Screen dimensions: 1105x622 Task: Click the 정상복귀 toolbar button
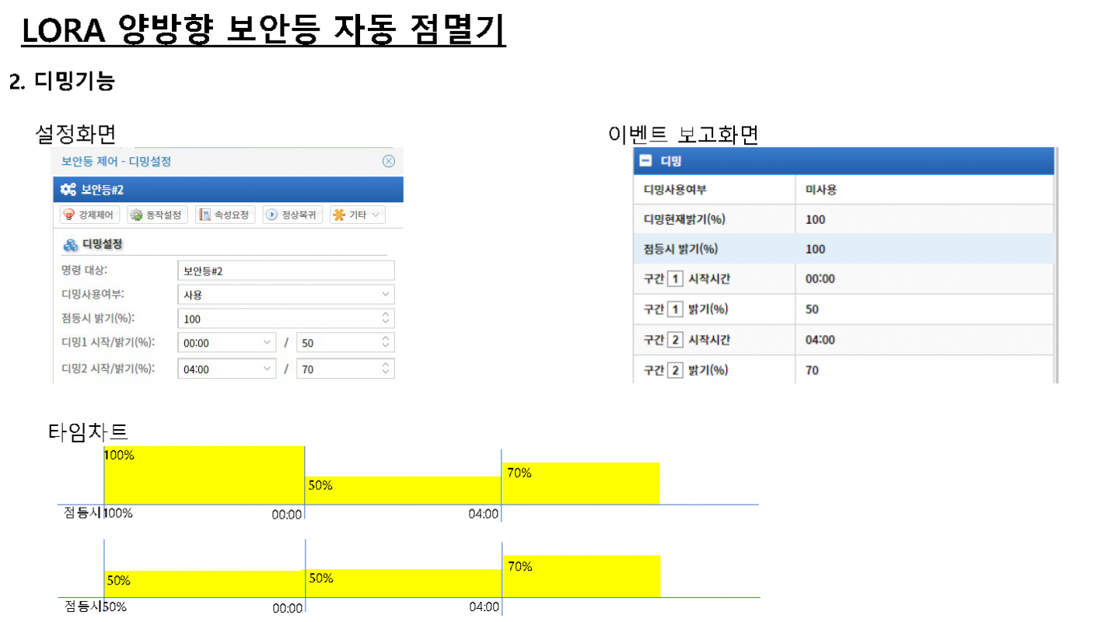point(293,215)
